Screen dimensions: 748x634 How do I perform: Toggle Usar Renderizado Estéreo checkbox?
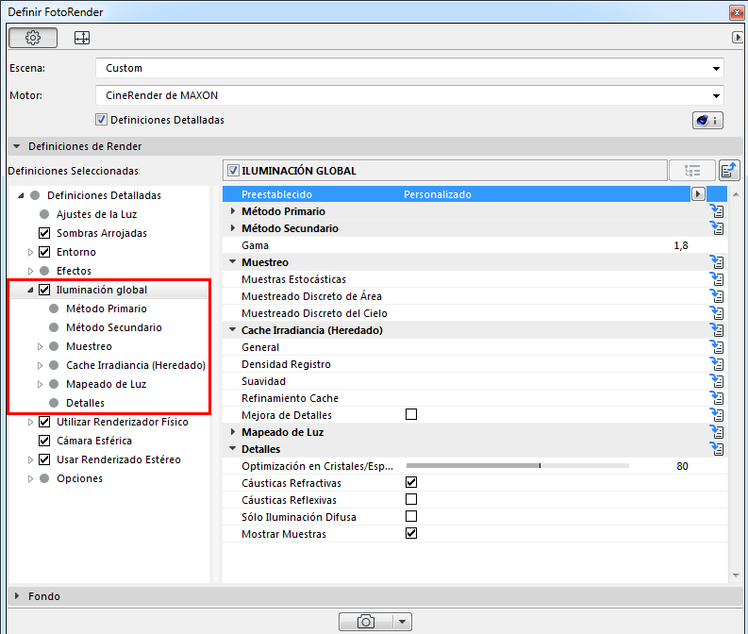(44, 459)
